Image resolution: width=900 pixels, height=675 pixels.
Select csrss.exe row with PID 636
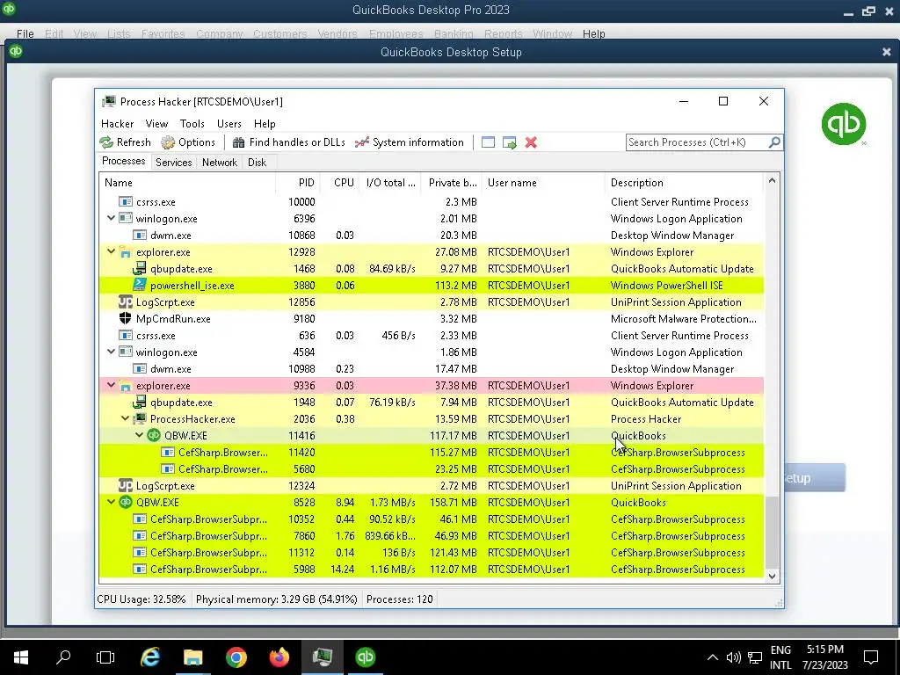point(431,335)
